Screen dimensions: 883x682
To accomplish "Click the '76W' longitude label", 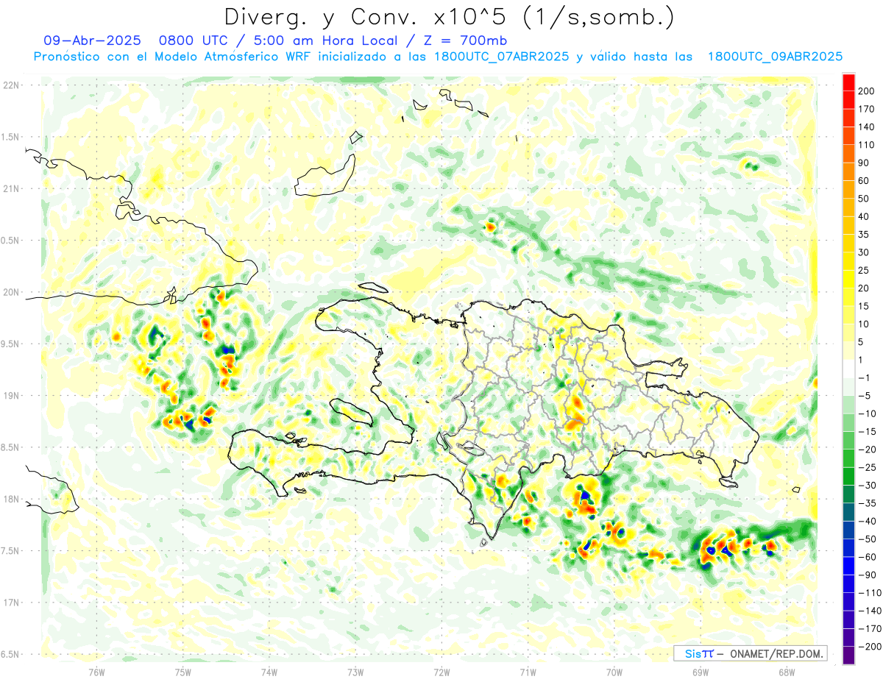I will tap(96, 672).
